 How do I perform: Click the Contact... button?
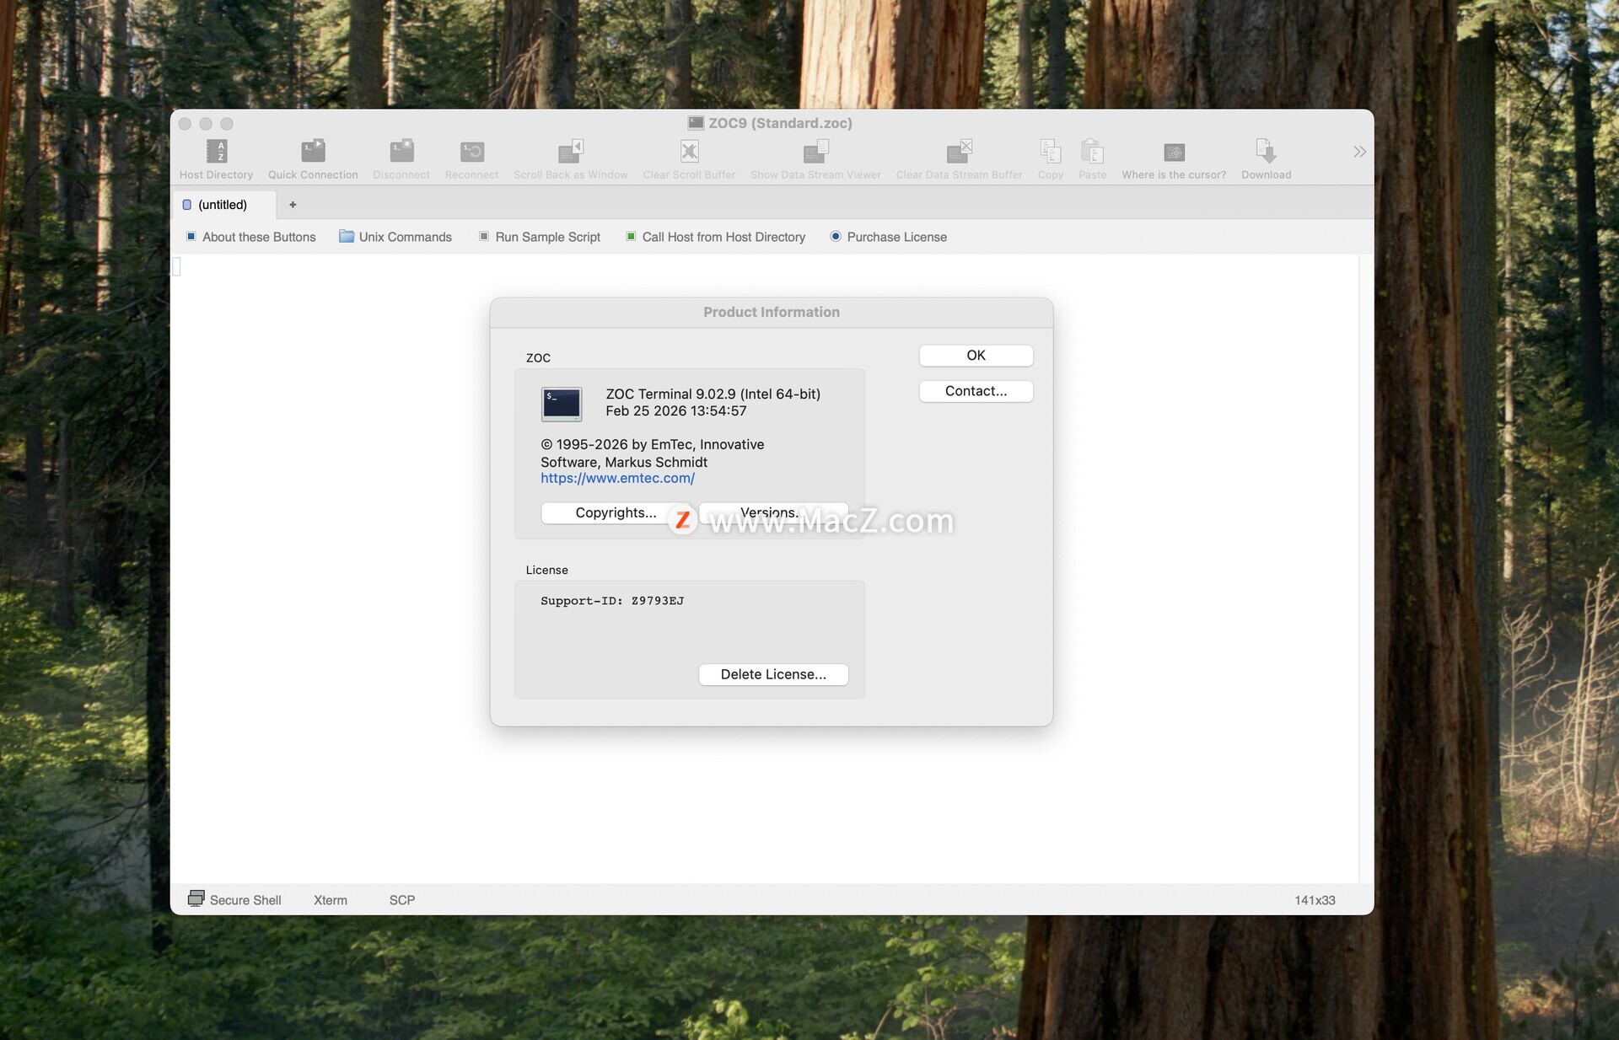(x=976, y=391)
